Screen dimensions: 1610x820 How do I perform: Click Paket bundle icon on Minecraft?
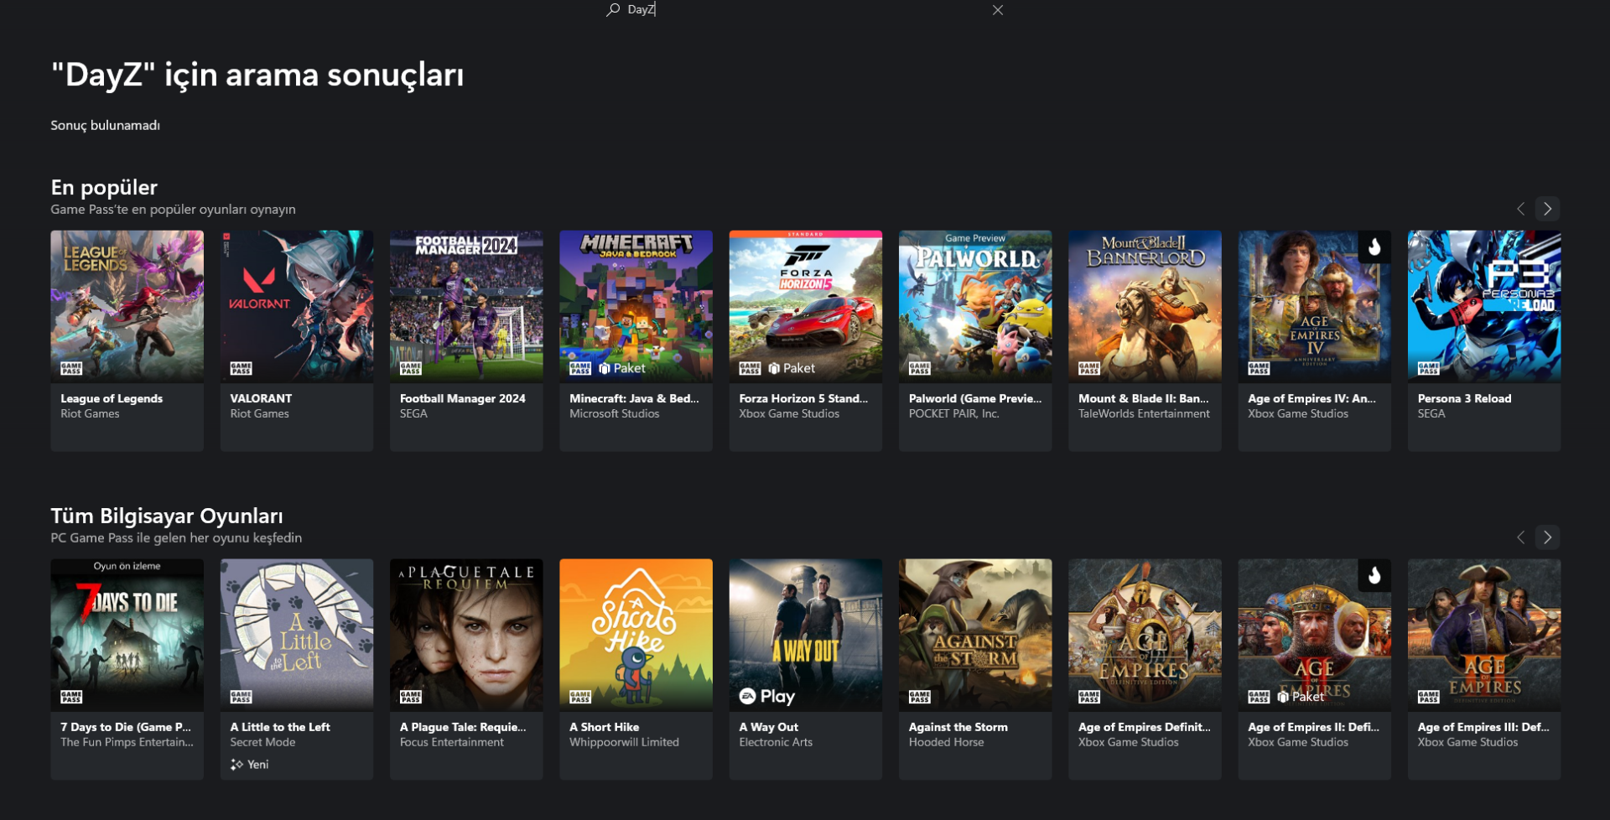[x=605, y=368]
